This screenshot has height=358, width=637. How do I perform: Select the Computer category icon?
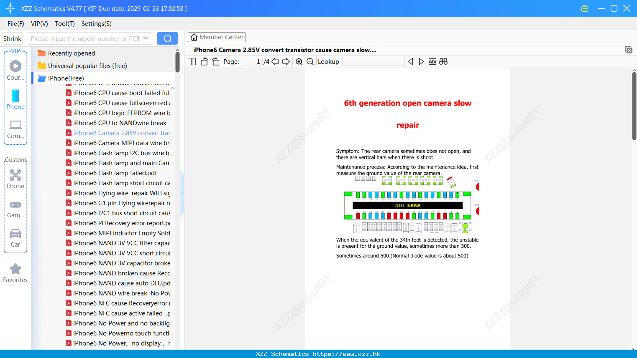coord(15,129)
